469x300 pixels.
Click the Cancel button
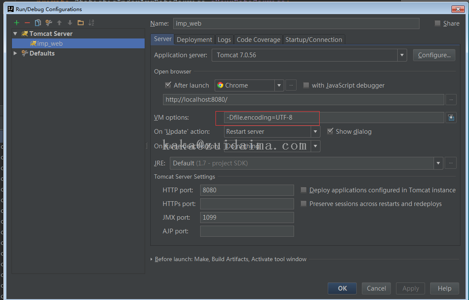[376, 288]
